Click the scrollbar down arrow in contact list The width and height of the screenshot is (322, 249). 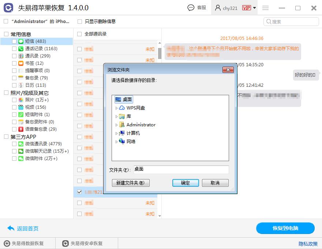(x=160, y=216)
